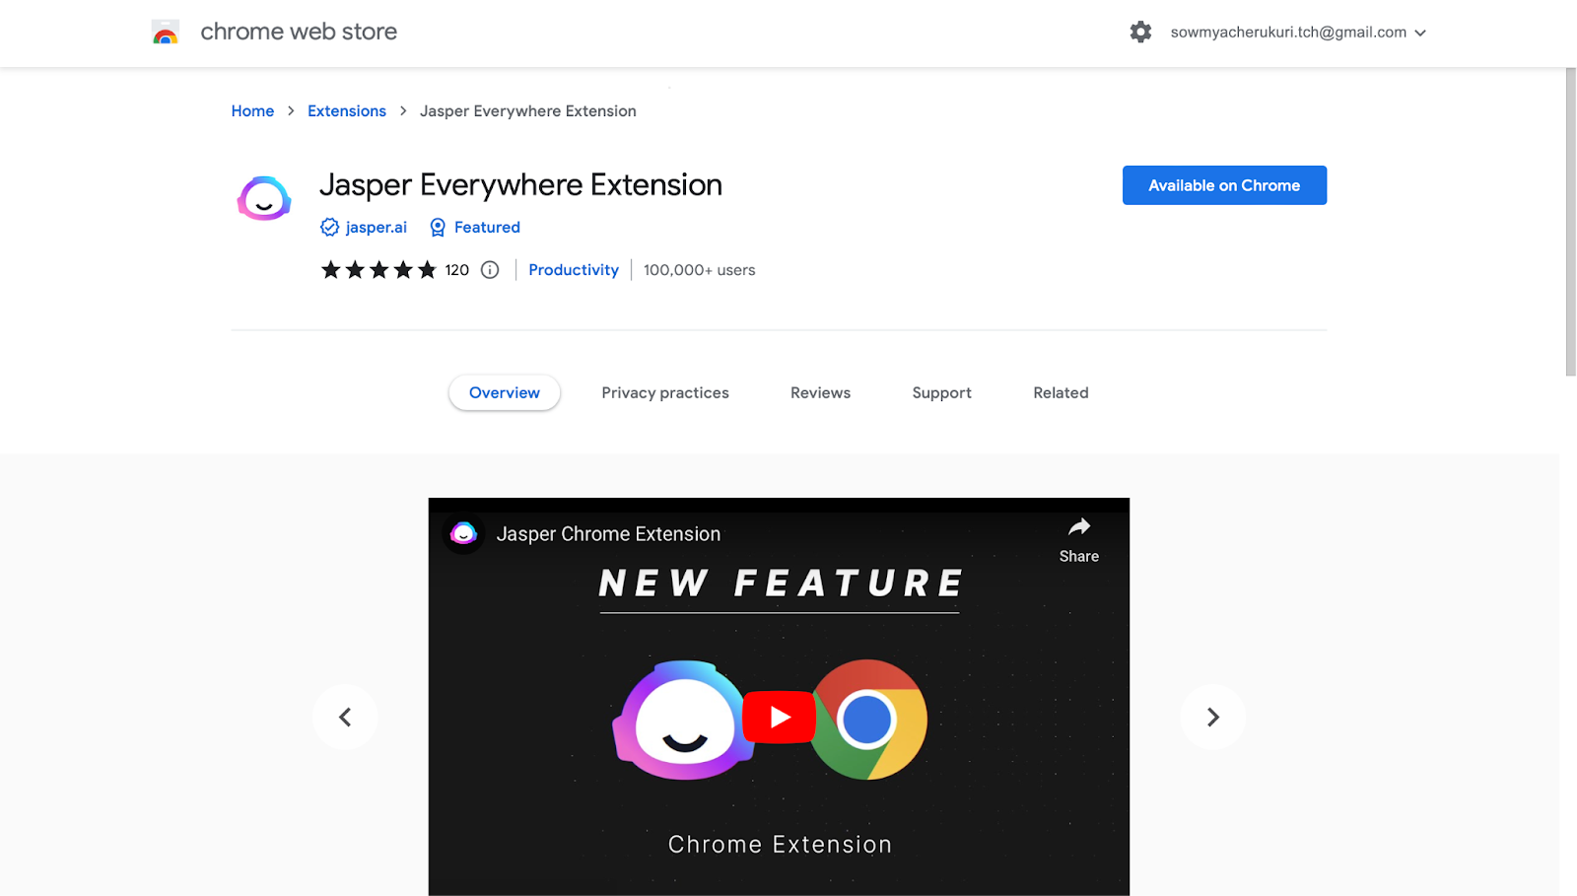The width and height of the screenshot is (1577, 896).
Task: Click the rating info circle icon
Action: click(490, 270)
